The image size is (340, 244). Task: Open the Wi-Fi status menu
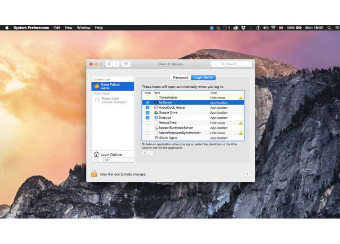274,28
